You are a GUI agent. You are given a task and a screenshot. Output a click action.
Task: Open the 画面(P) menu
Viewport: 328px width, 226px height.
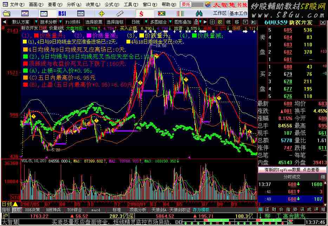tap(36, 5)
